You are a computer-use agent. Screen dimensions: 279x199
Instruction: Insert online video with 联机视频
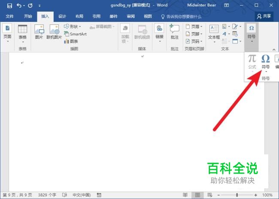point(142,32)
